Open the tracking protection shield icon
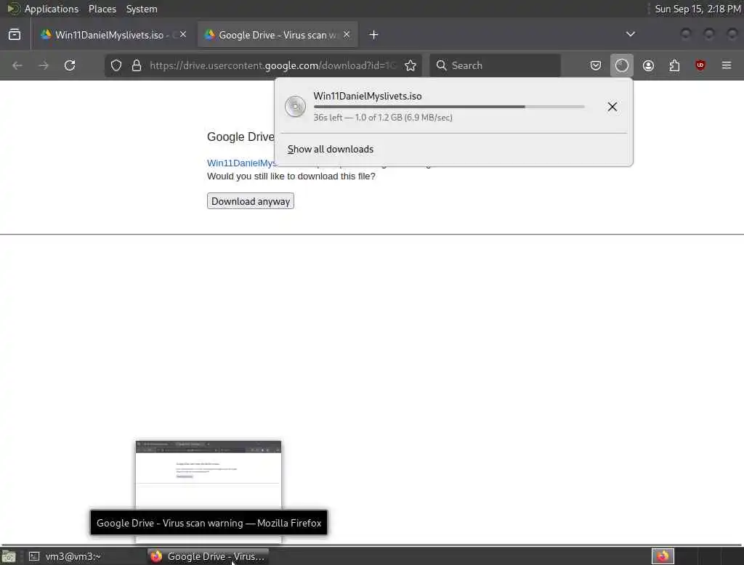 pos(116,65)
